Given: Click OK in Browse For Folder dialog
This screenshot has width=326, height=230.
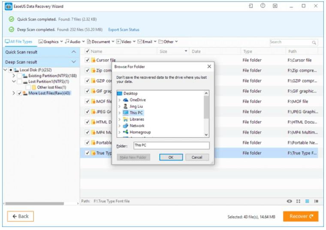Looking at the screenshot, I should pyautogui.click(x=171, y=157).
